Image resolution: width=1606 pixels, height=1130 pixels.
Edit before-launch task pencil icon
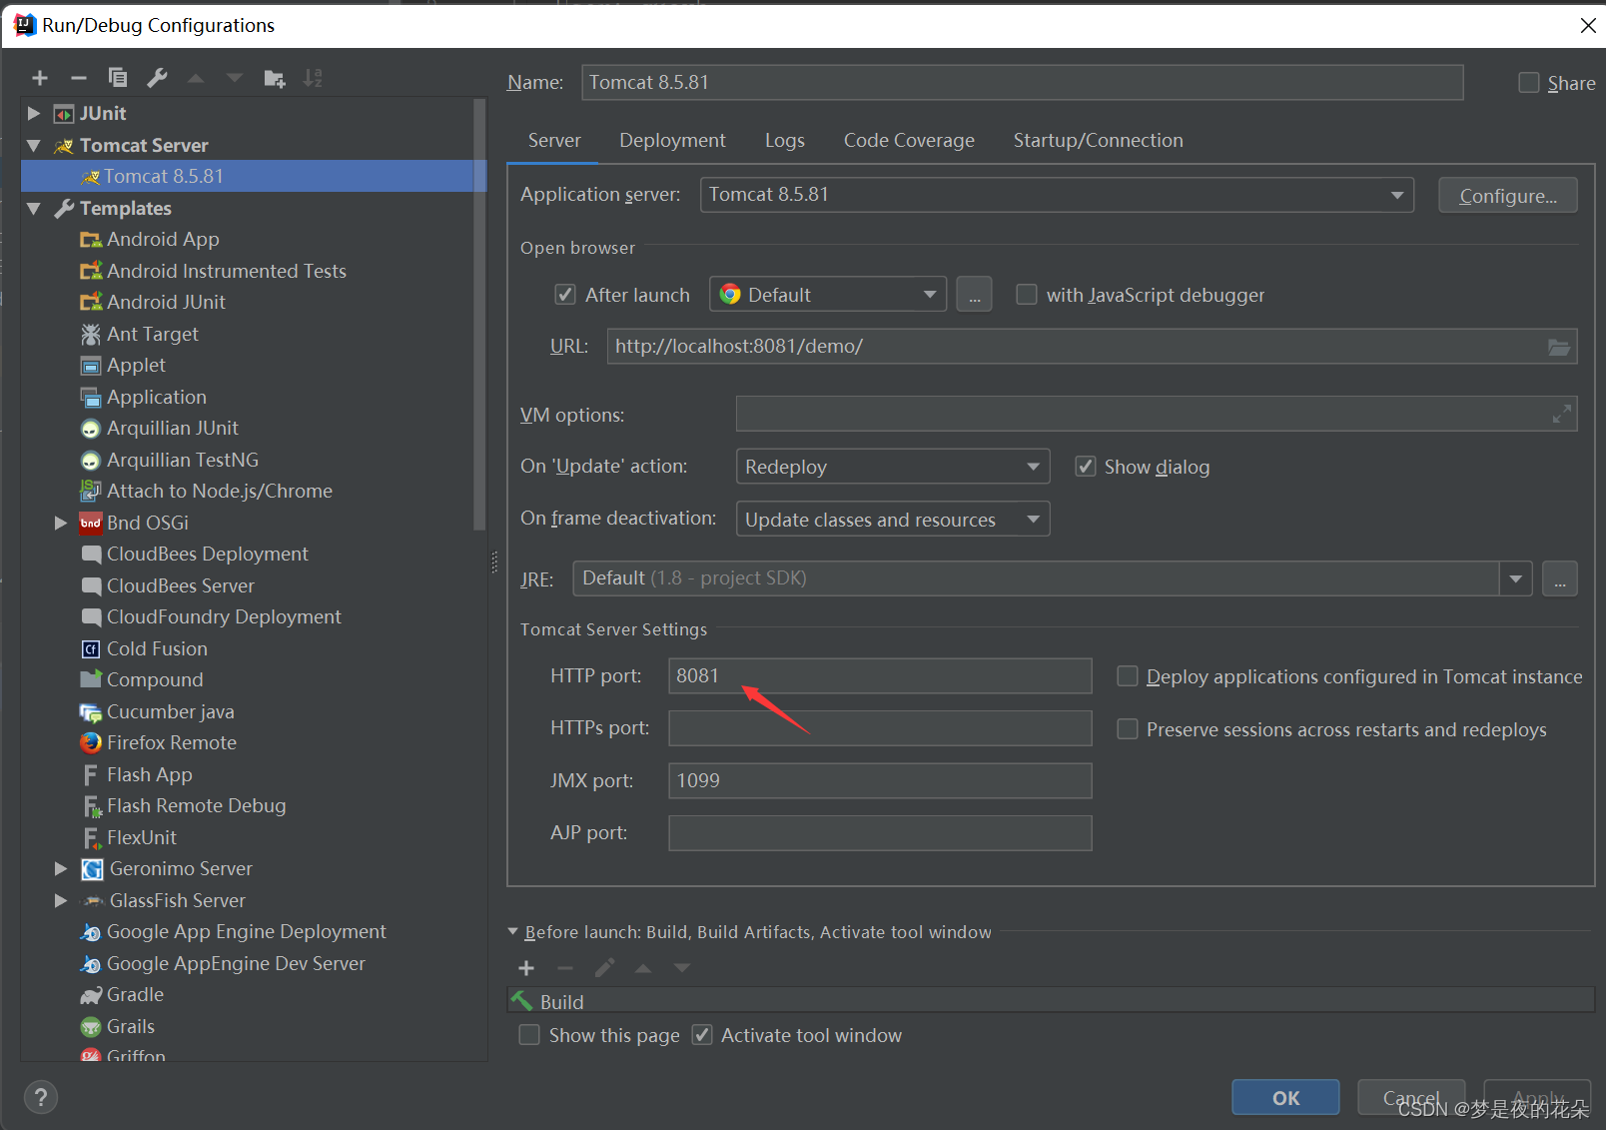tap(604, 967)
